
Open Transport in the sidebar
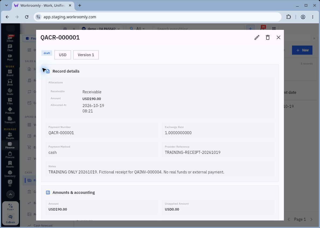(10, 120)
